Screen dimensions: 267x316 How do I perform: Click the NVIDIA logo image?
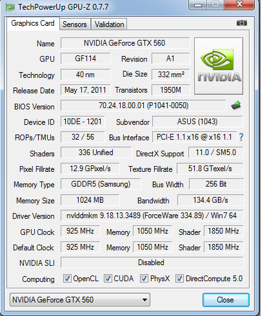coord(219,66)
